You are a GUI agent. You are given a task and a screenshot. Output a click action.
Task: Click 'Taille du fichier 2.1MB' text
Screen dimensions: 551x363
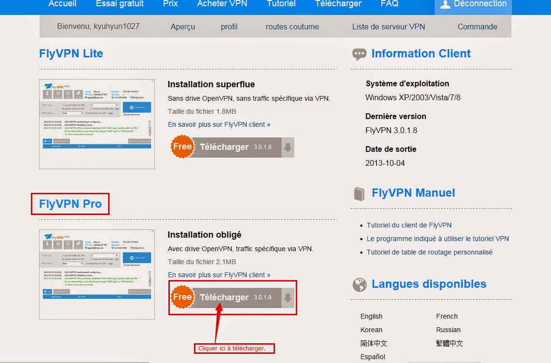pos(202,262)
